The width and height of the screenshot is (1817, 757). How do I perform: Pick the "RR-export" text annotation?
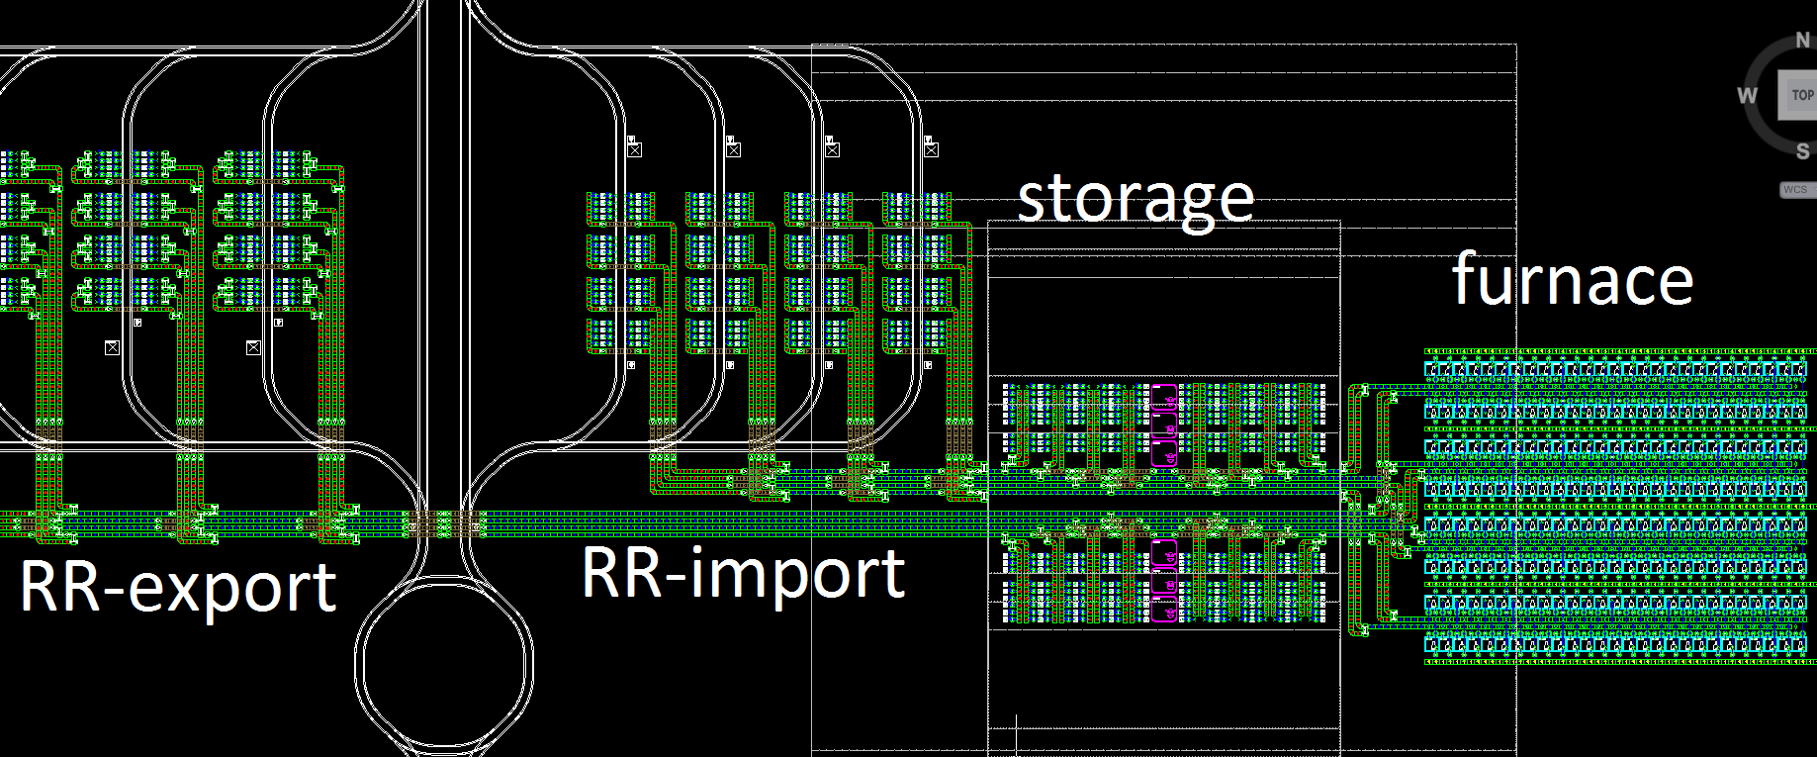point(178,587)
